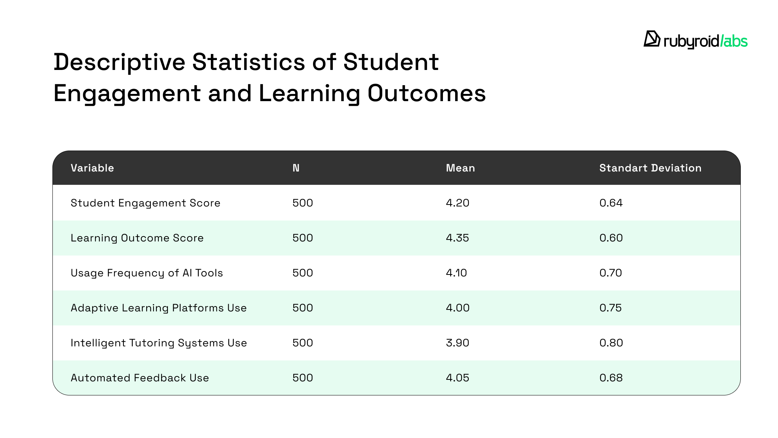Select Usage Frequency of AI Tools label
778x438 pixels.
point(147,273)
